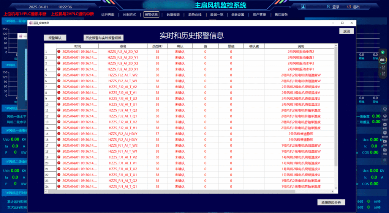Select the 报警信息 menu item
Image resolution: width=389 pixels, height=213 pixels.
click(151, 15)
